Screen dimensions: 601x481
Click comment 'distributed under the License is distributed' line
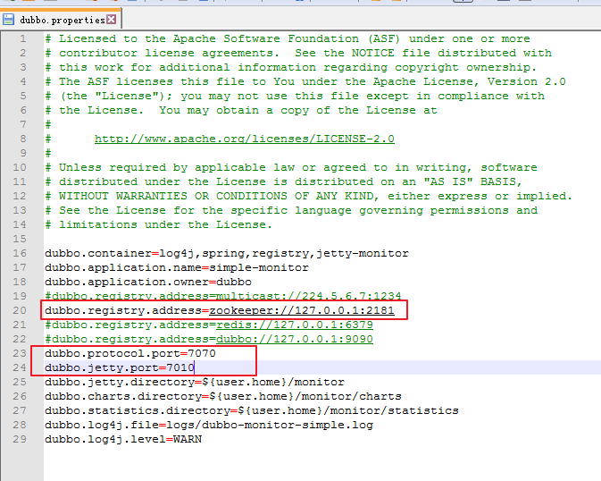284,181
